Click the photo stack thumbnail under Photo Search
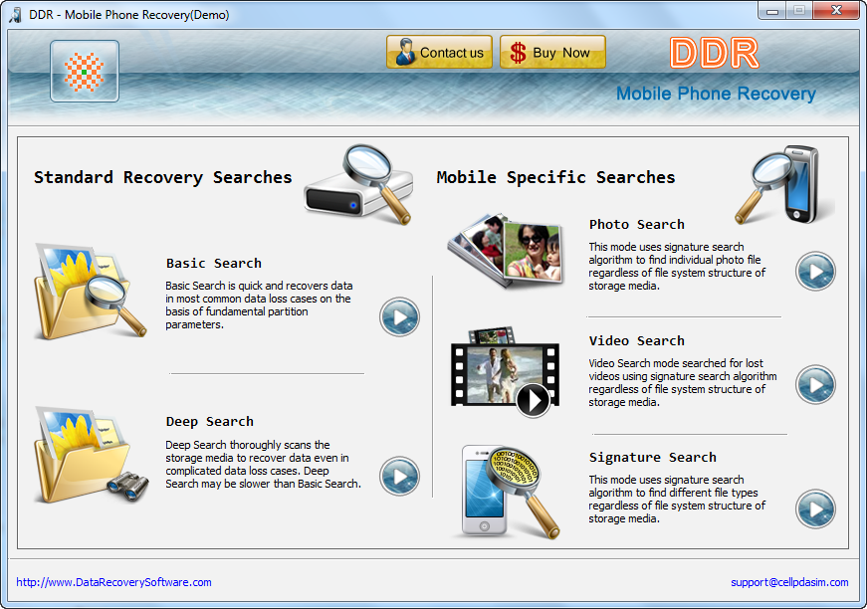The width and height of the screenshot is (867, 609). [508, 249]
